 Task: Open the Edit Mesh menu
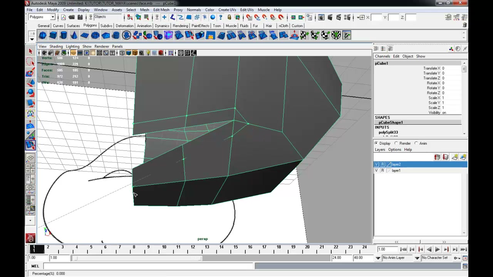pyautogui.click(x=161, y=10)
